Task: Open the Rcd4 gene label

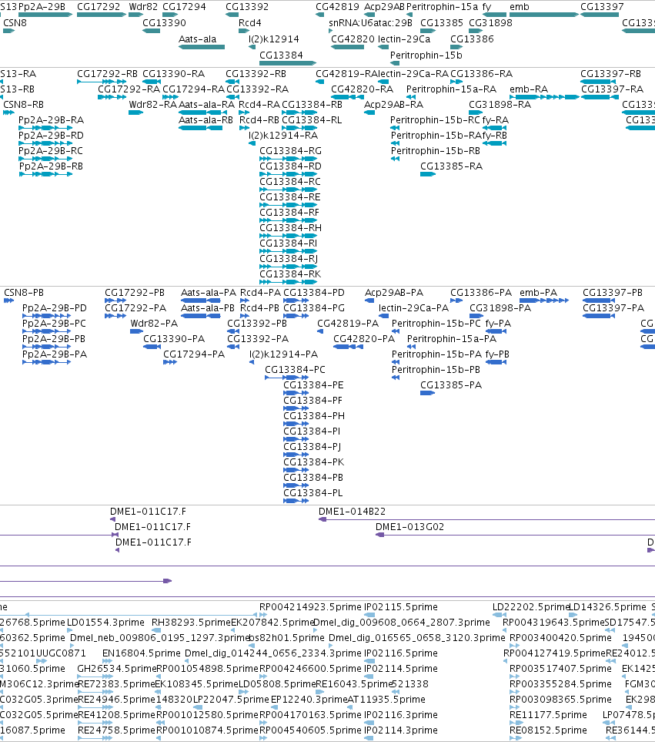Action: [249, 22]
